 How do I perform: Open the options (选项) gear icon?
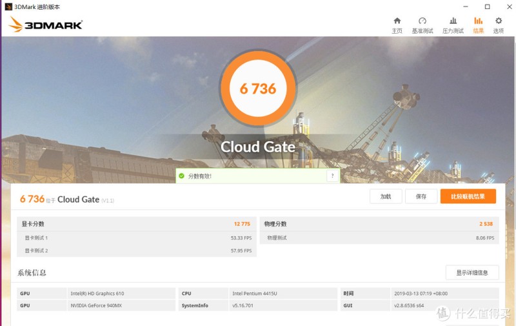(499, 21)
